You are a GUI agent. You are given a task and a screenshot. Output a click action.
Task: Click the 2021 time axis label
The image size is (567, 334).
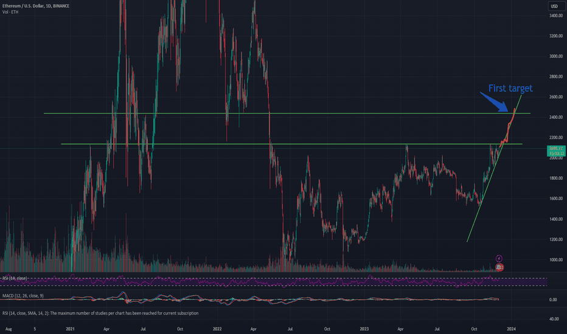pyautogui.click(x=70, y=329)
